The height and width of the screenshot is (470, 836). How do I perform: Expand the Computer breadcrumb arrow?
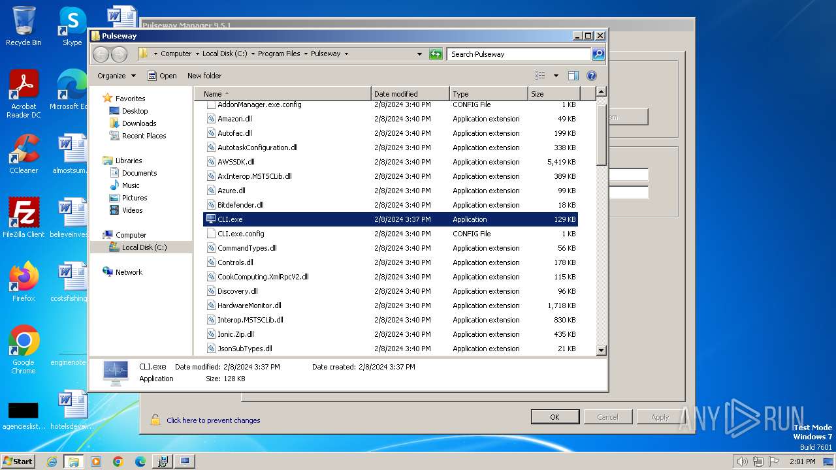197,54
